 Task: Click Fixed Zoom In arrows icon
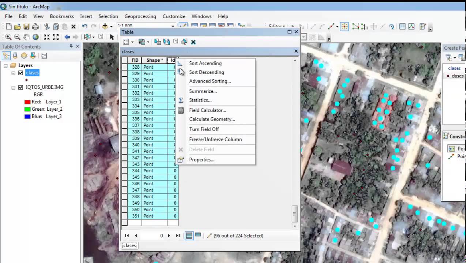pos(47,37)
